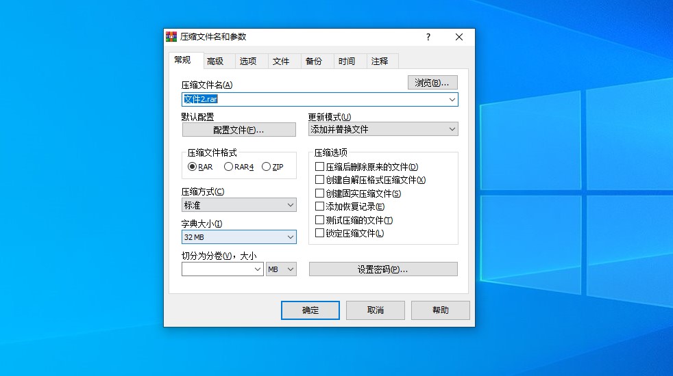673x376 pixels.
Task: Open the MB volume unit dropdown
Action: [281, 269]
